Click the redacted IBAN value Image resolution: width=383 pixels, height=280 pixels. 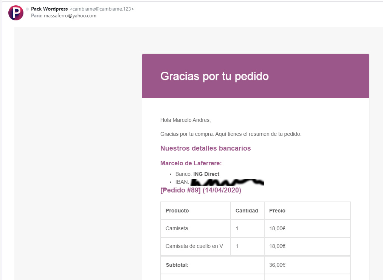click(227, 182)
